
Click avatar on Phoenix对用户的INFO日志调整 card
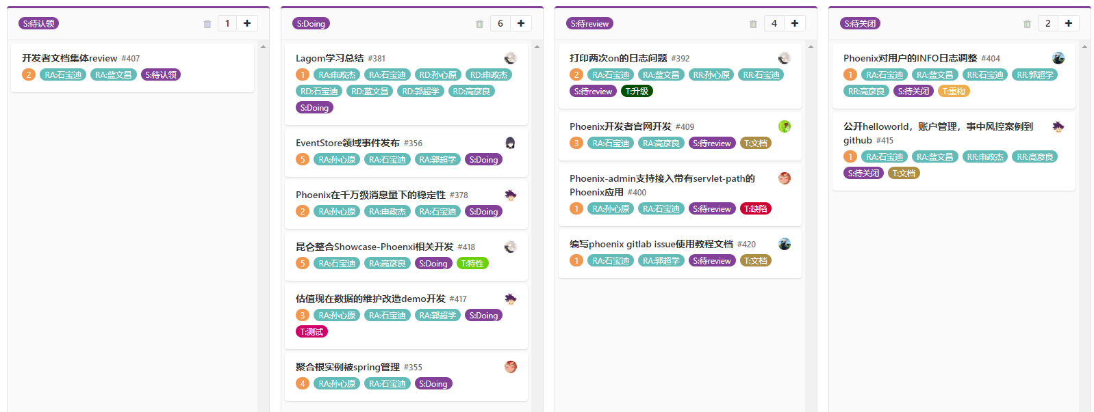click(x=1058, y=58)
